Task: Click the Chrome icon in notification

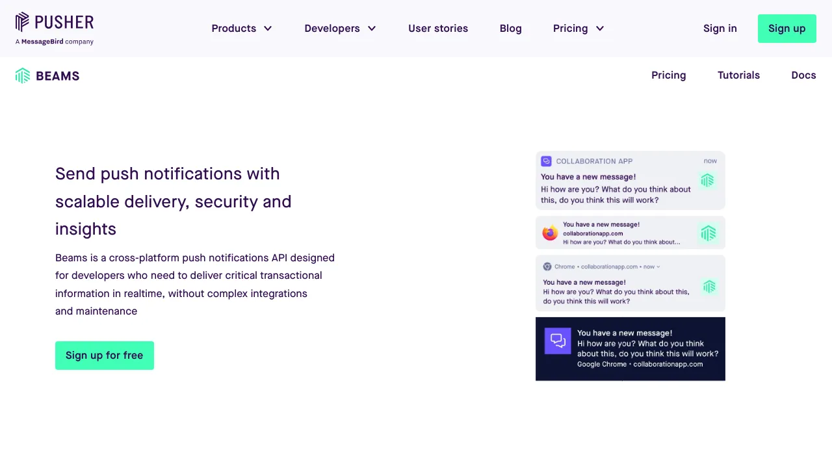Action: click(x=547, y=266)
